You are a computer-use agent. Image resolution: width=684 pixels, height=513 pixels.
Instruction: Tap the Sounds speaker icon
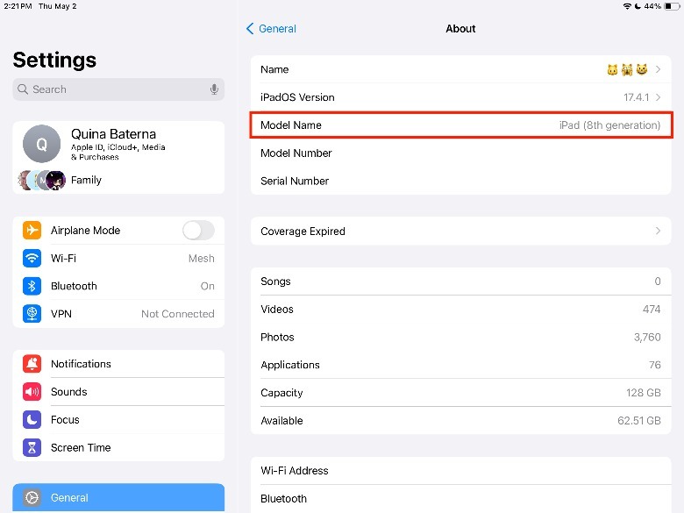(x=32, y=392)
